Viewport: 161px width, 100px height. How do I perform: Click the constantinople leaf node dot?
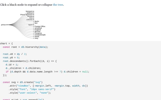(34, 35)
